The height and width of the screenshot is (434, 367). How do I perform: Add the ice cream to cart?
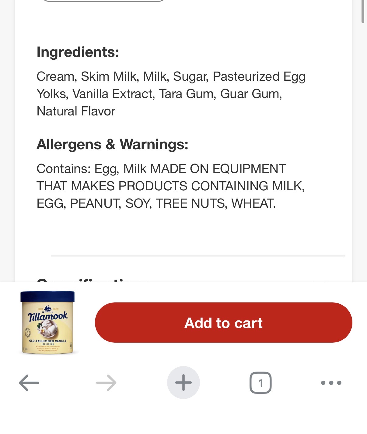(223, 323)
